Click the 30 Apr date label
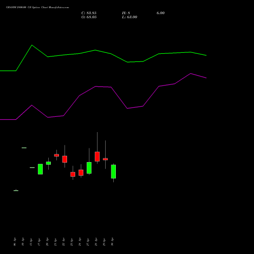254x254 pixels. click(x=112, y=242)
